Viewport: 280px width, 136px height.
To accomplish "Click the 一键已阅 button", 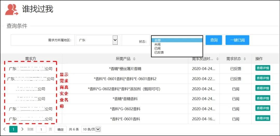I will pos(237,40).
